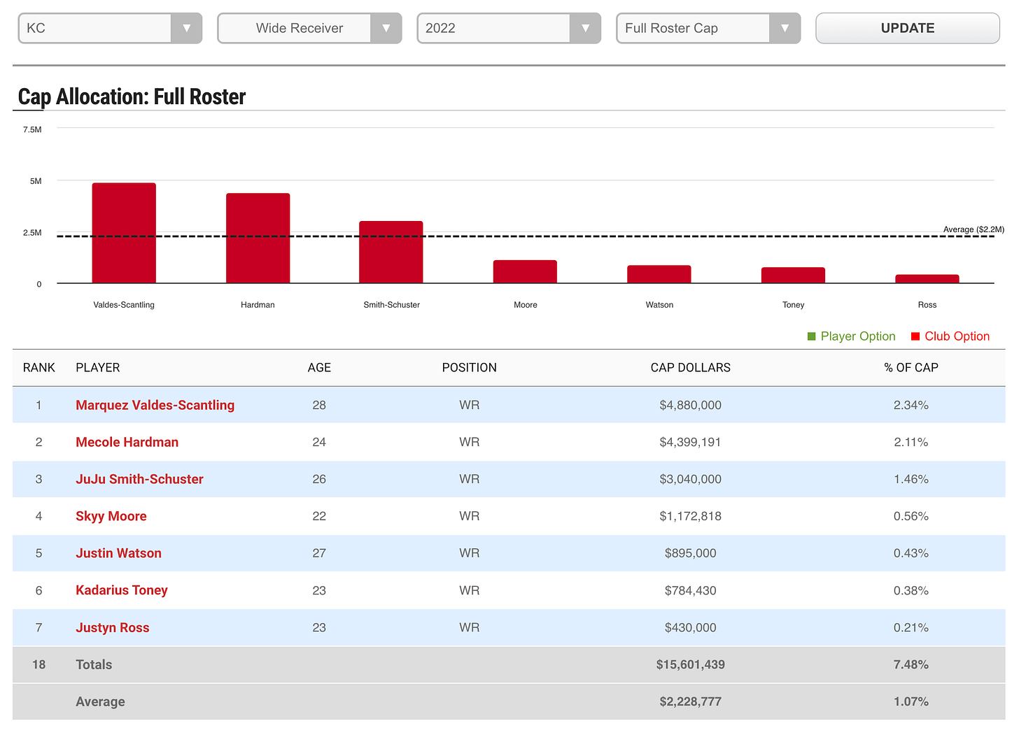This screenshot has width=1019, height=735.
Task: Click the red Club Option legend square
Action: 915,336
